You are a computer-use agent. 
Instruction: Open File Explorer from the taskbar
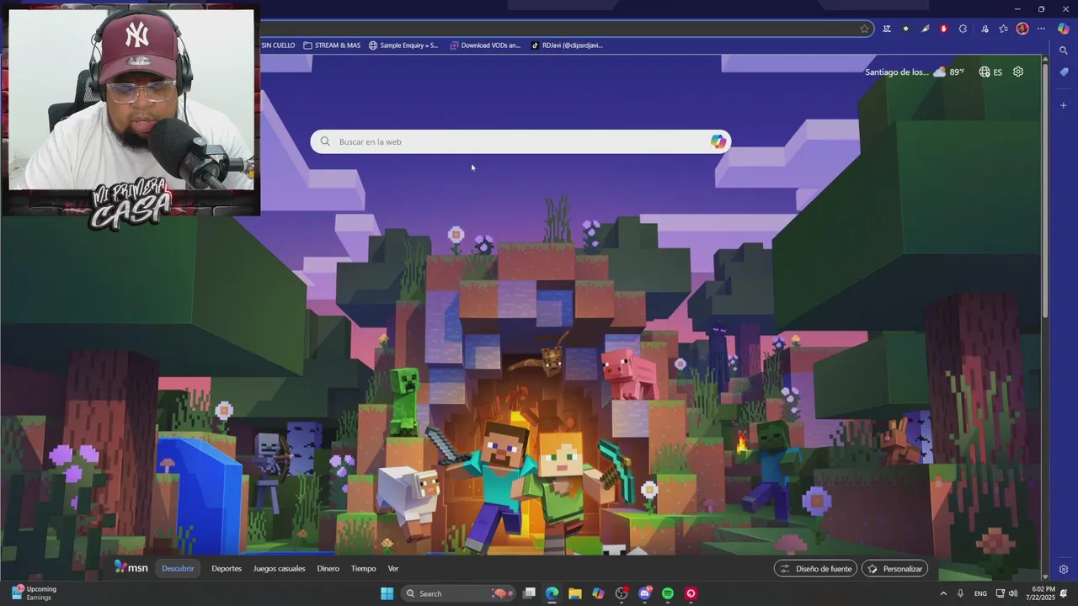click(575, 593)
